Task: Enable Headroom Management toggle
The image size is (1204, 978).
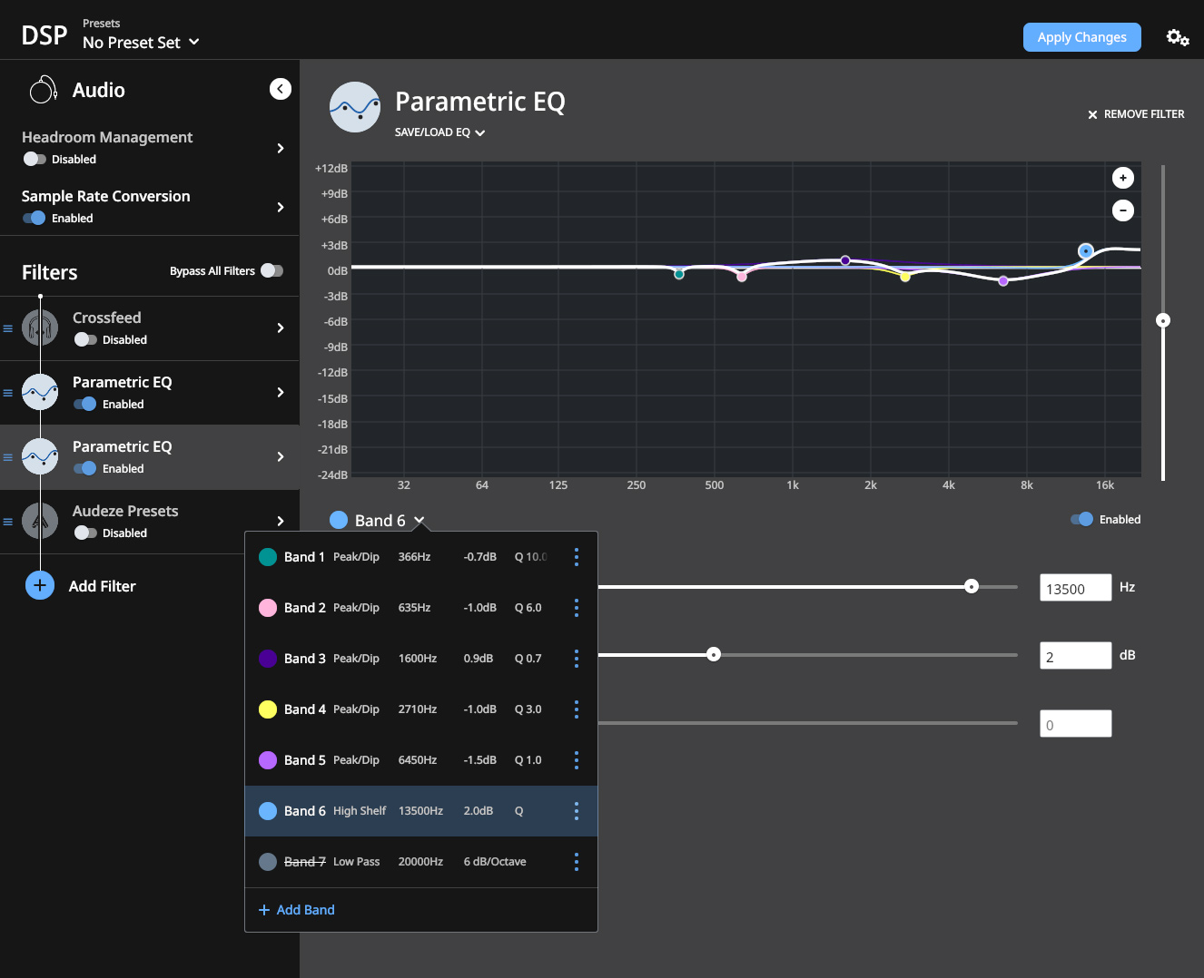Action: (35, 159)
